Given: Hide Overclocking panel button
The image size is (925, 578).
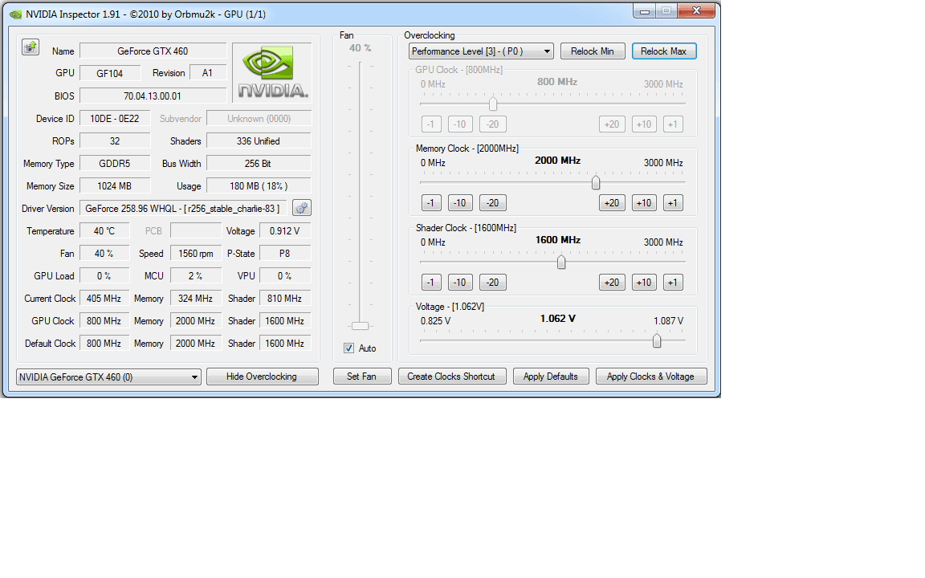Looking at the screenshot, I should (x=262, y=377).
